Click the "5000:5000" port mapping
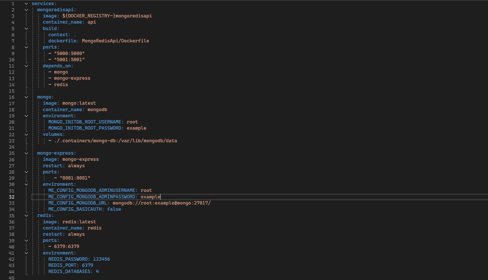The width and height of the screenshot is (488, 280). click(x=69, y=53)
